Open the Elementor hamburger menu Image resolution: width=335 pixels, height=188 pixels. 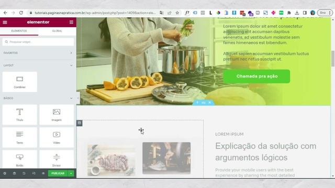click(5, 22)
